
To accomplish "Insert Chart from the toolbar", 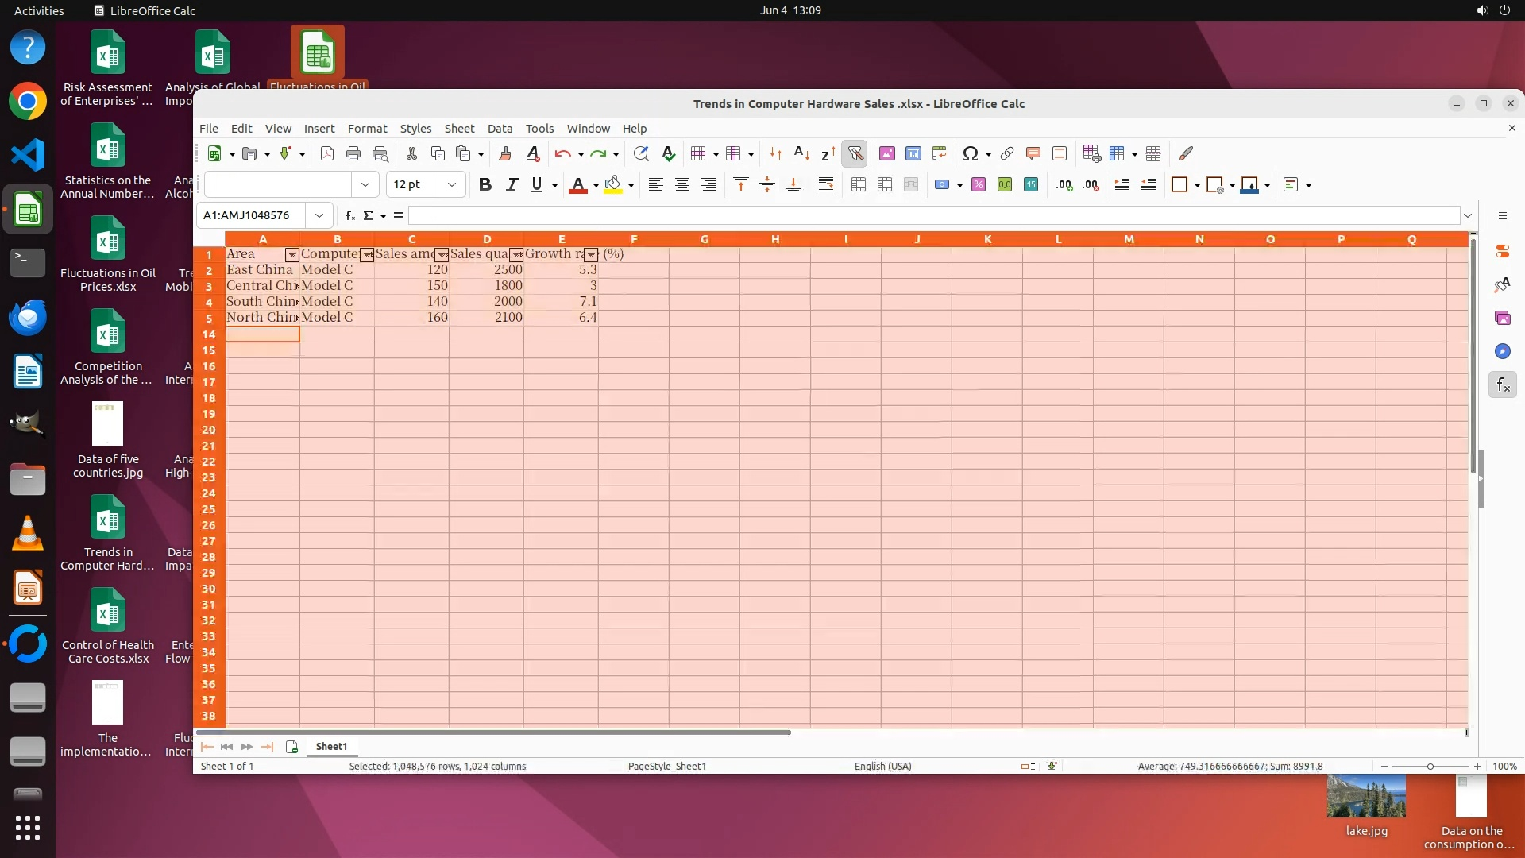I will [x=913, y=154].
